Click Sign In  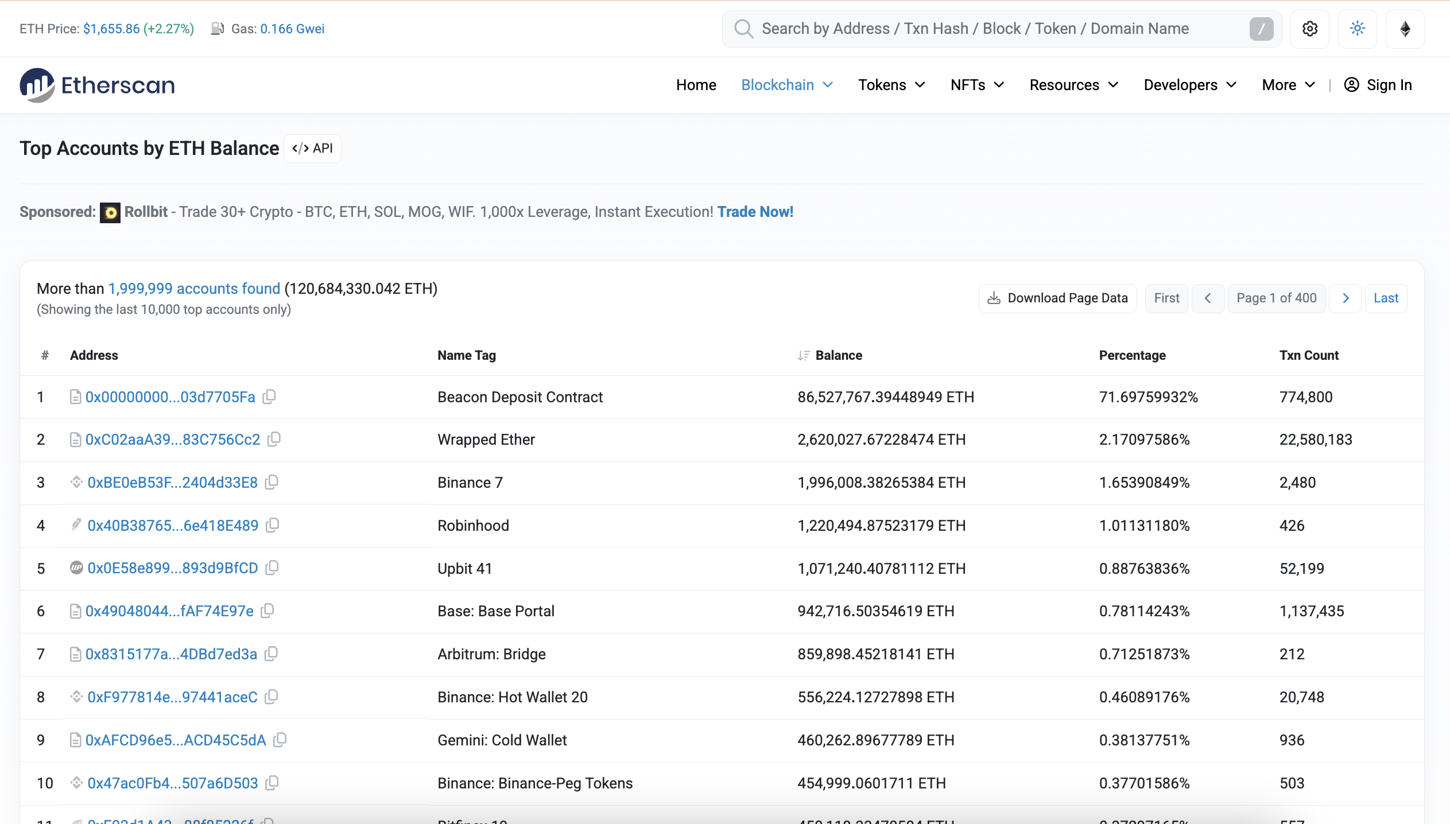point(1378,85)
